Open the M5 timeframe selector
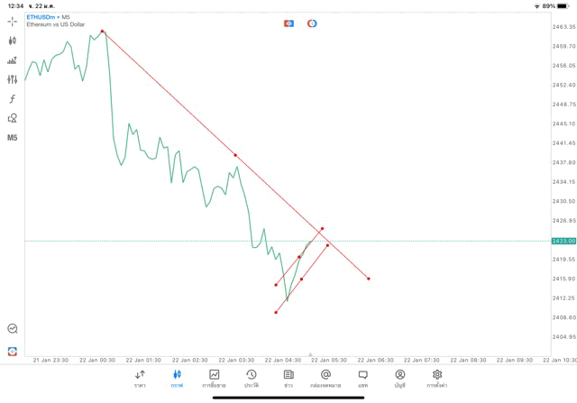The width and height of the screenshot is (577, 403). (13, 138)
